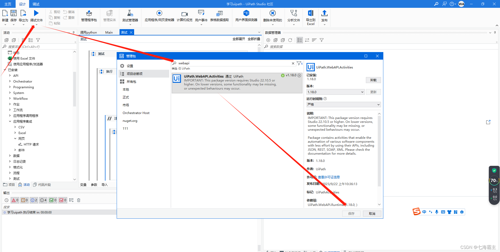Click the 新建 (New) ribbon icon
This screenshot has height=252, width=500.
click(x=5, y=14)
